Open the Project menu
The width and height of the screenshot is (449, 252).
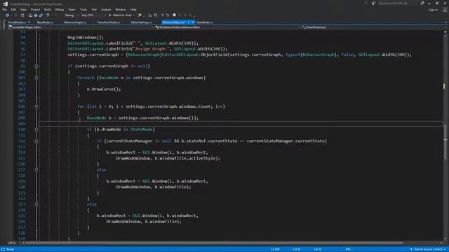click(35, 9)
